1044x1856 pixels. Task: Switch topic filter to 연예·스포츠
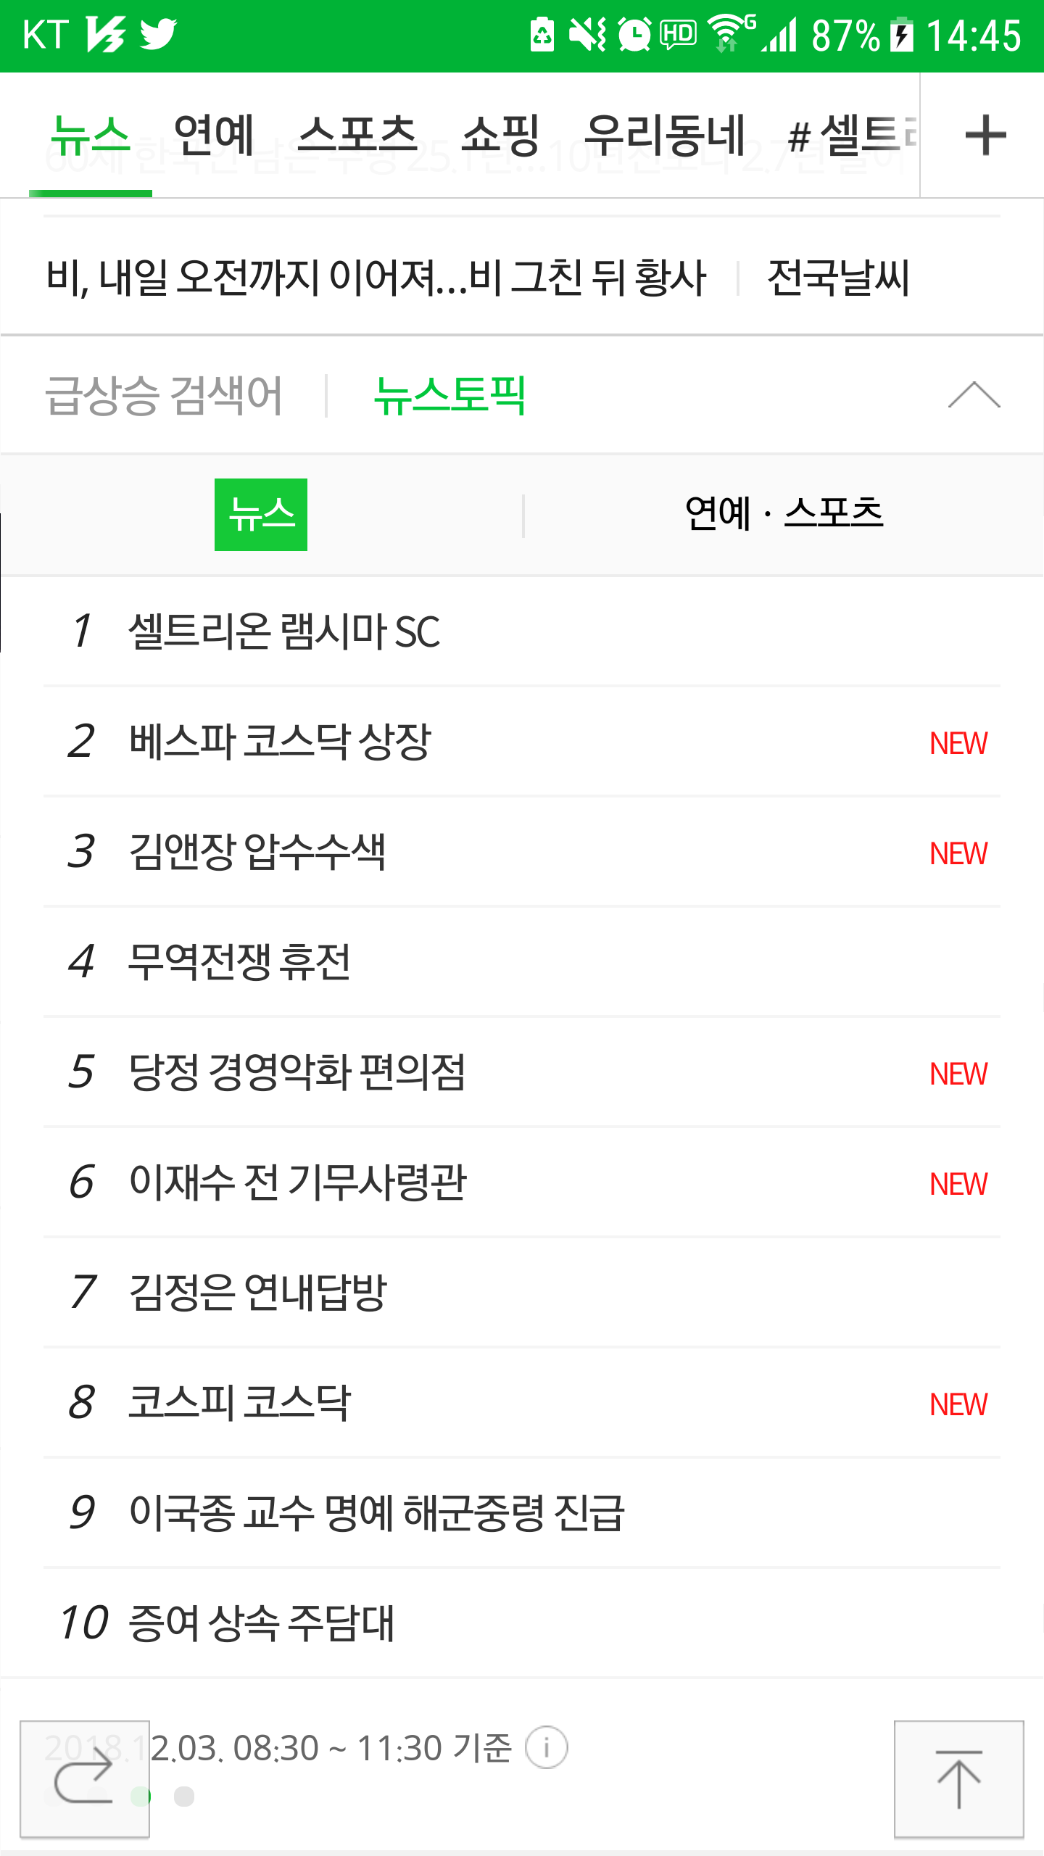click(x=784, y=513)
